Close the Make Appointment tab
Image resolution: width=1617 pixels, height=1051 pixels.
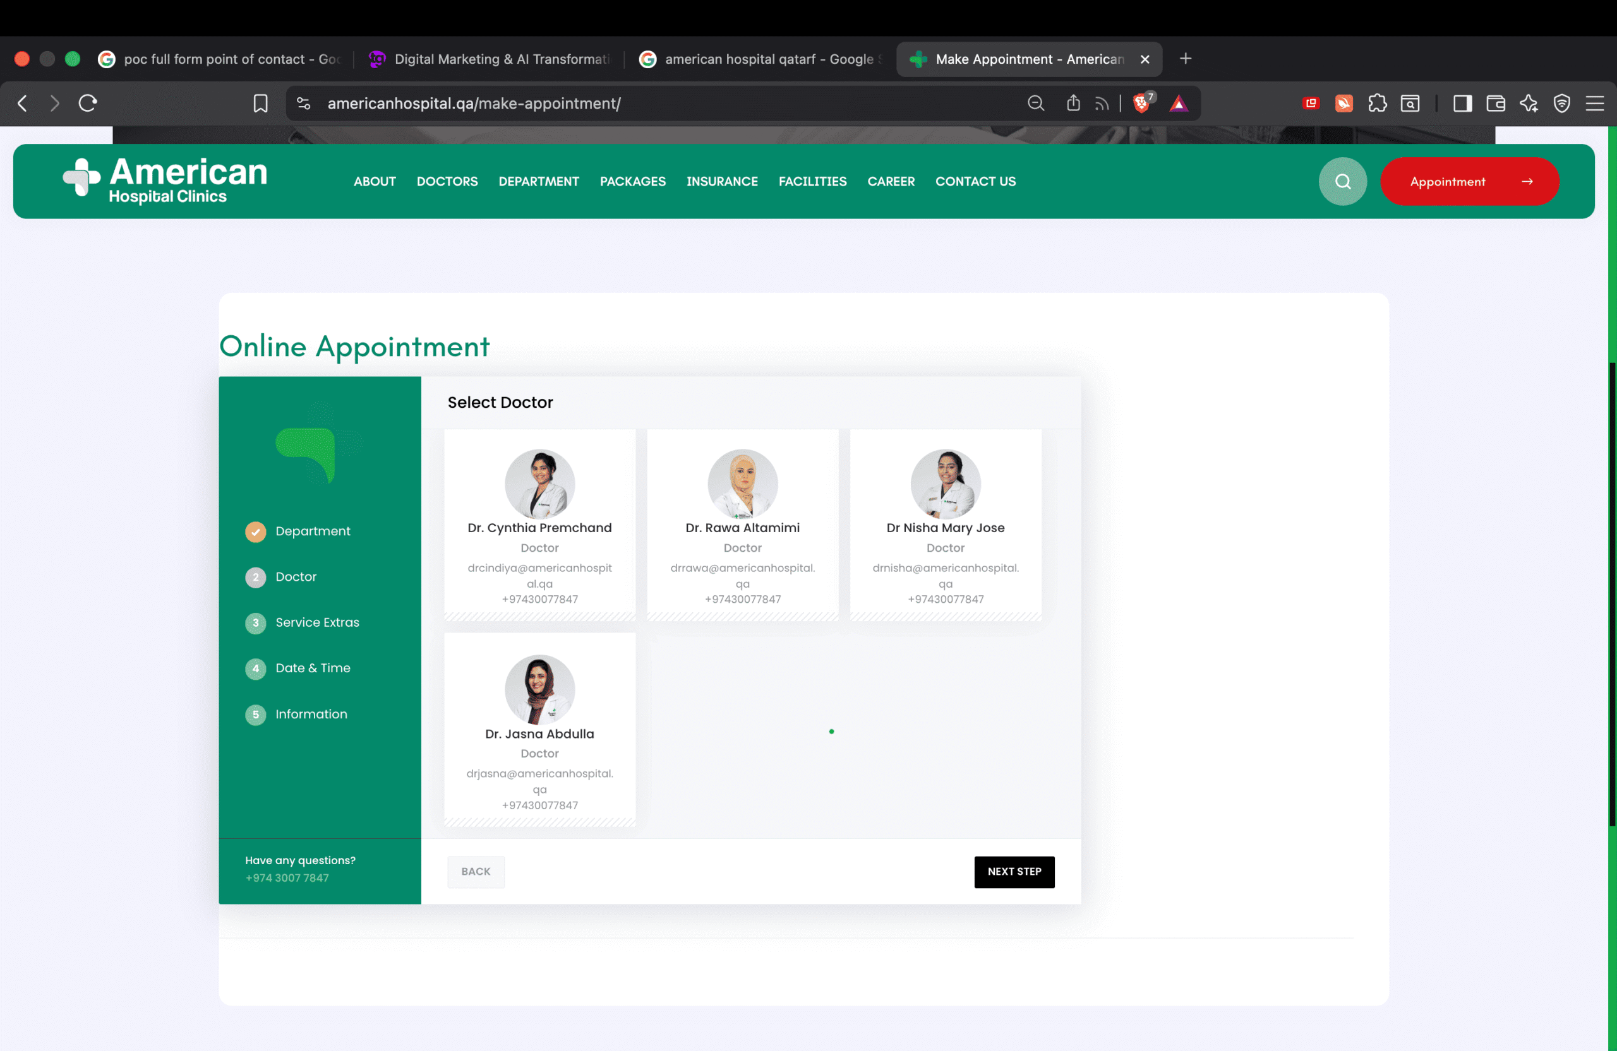coord(1145,59)
